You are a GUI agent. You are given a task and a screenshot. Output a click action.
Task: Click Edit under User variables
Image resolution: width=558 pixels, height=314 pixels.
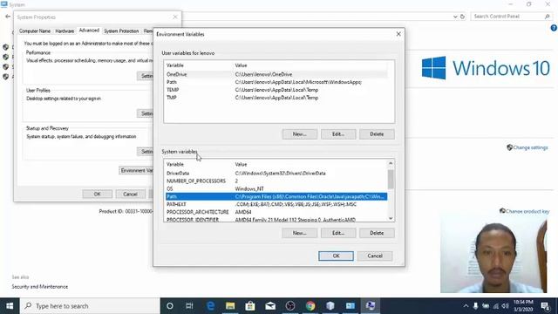coord(338,134)
